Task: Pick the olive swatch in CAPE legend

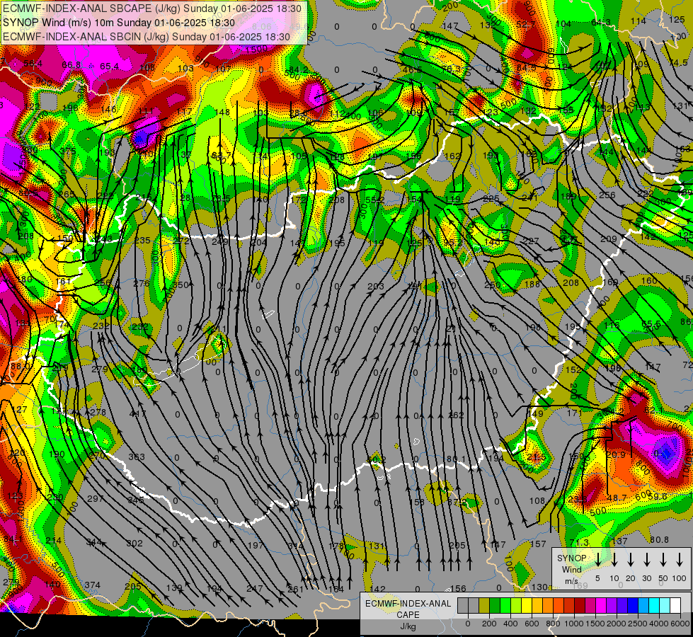Action: (x=484, y=605)
